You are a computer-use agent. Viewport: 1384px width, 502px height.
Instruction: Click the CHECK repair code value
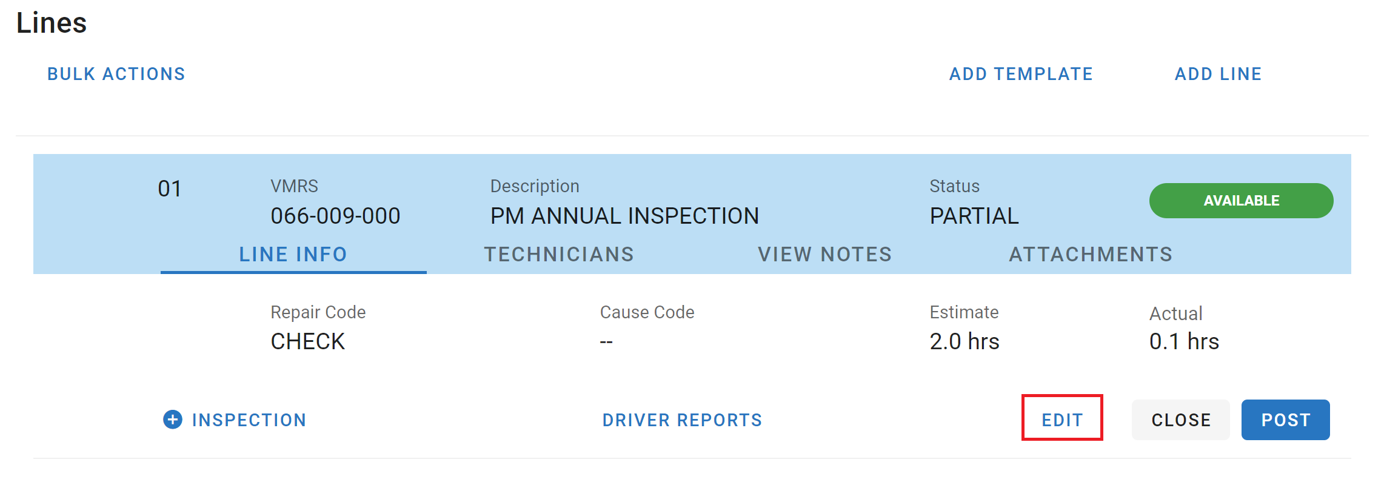click(307, 342)
